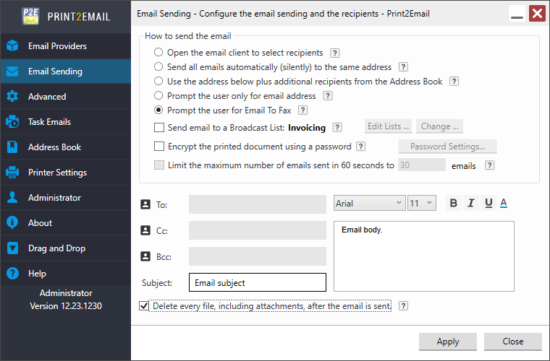Screen dimensions: 550x361
Task: Toggle the limit maximum emails checkbox
Action: (159, 165)
